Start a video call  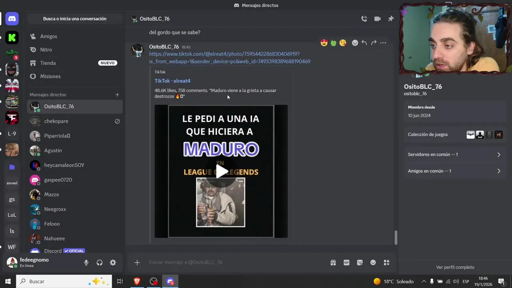tap(377, 19)
